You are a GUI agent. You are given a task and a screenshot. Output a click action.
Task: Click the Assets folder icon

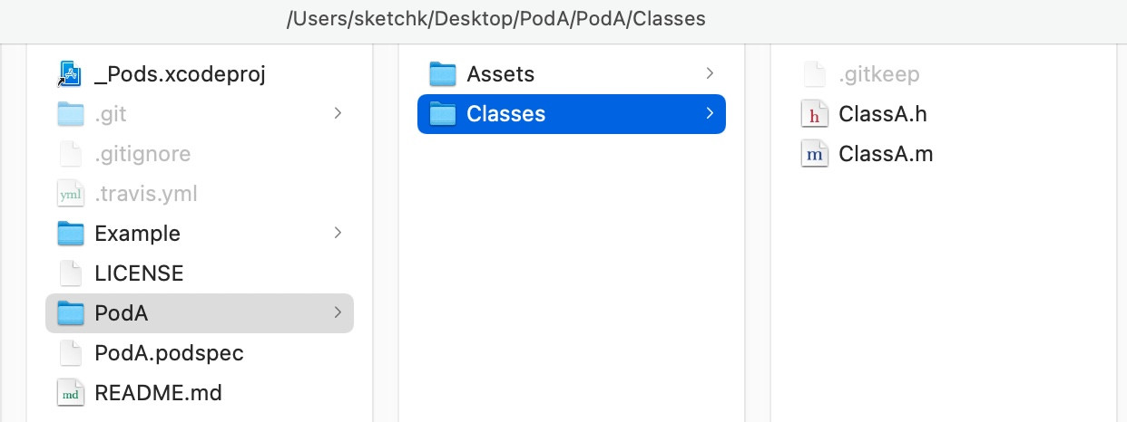tap(442, 74)
